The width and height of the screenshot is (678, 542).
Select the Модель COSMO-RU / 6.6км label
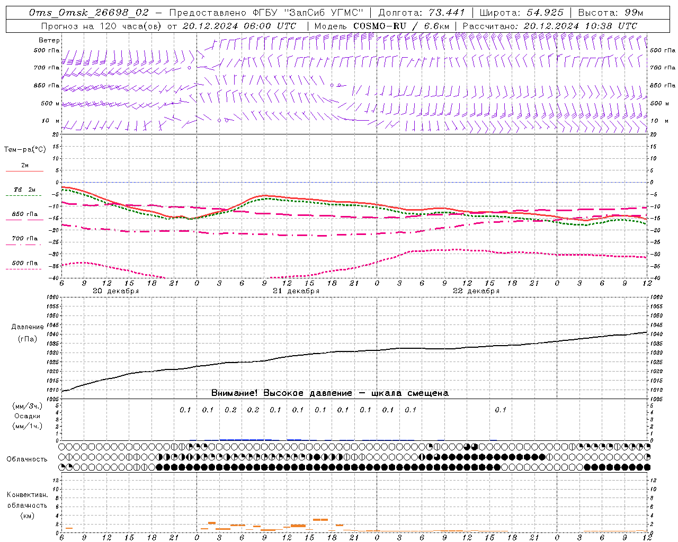pos(381,26)
